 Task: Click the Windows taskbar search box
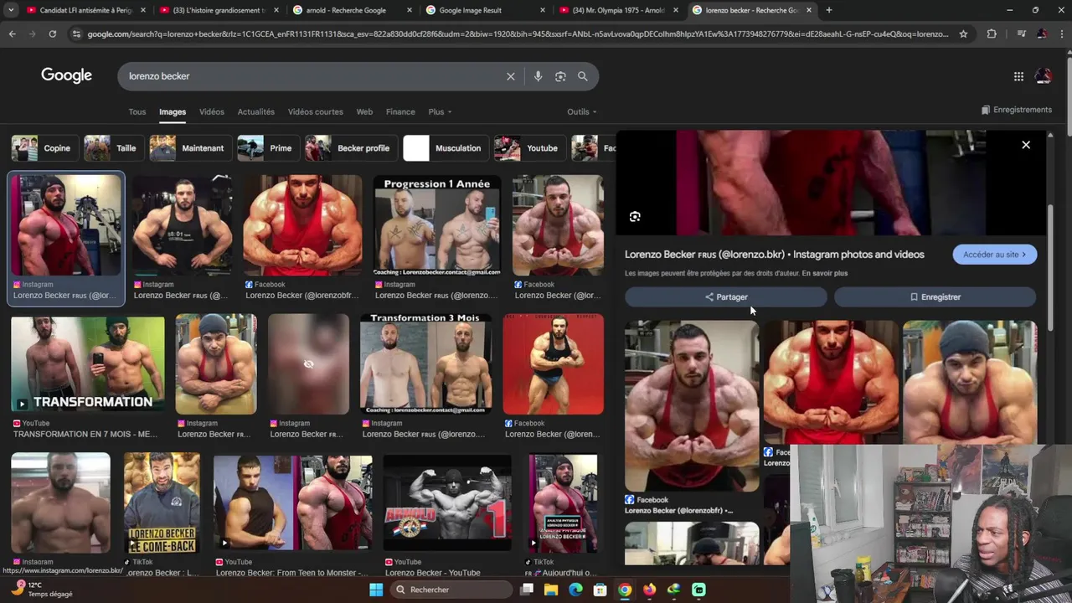click(450, 590)
